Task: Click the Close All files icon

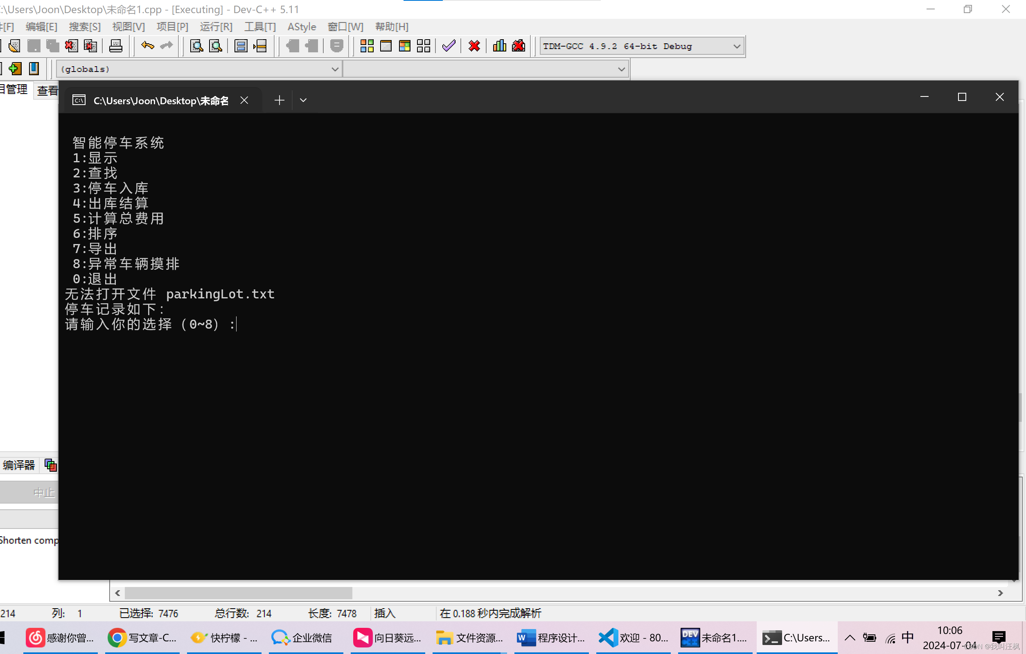Action: (90, 45)
